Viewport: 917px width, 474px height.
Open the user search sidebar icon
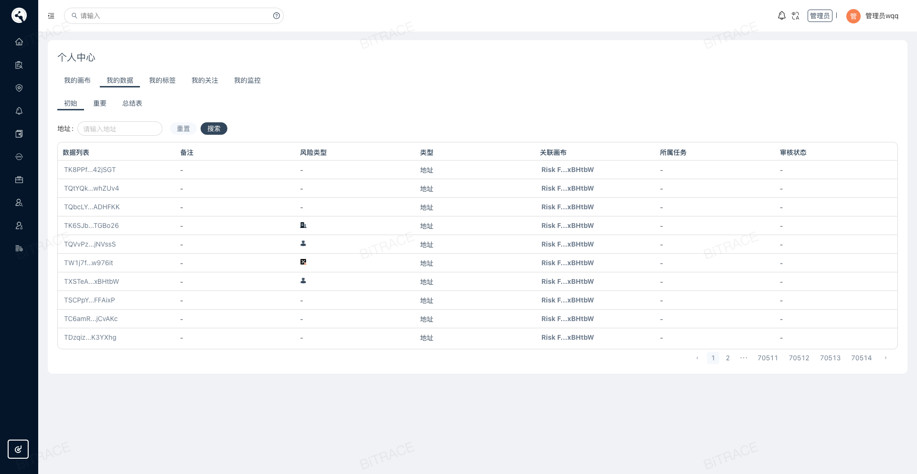(19, 203)
